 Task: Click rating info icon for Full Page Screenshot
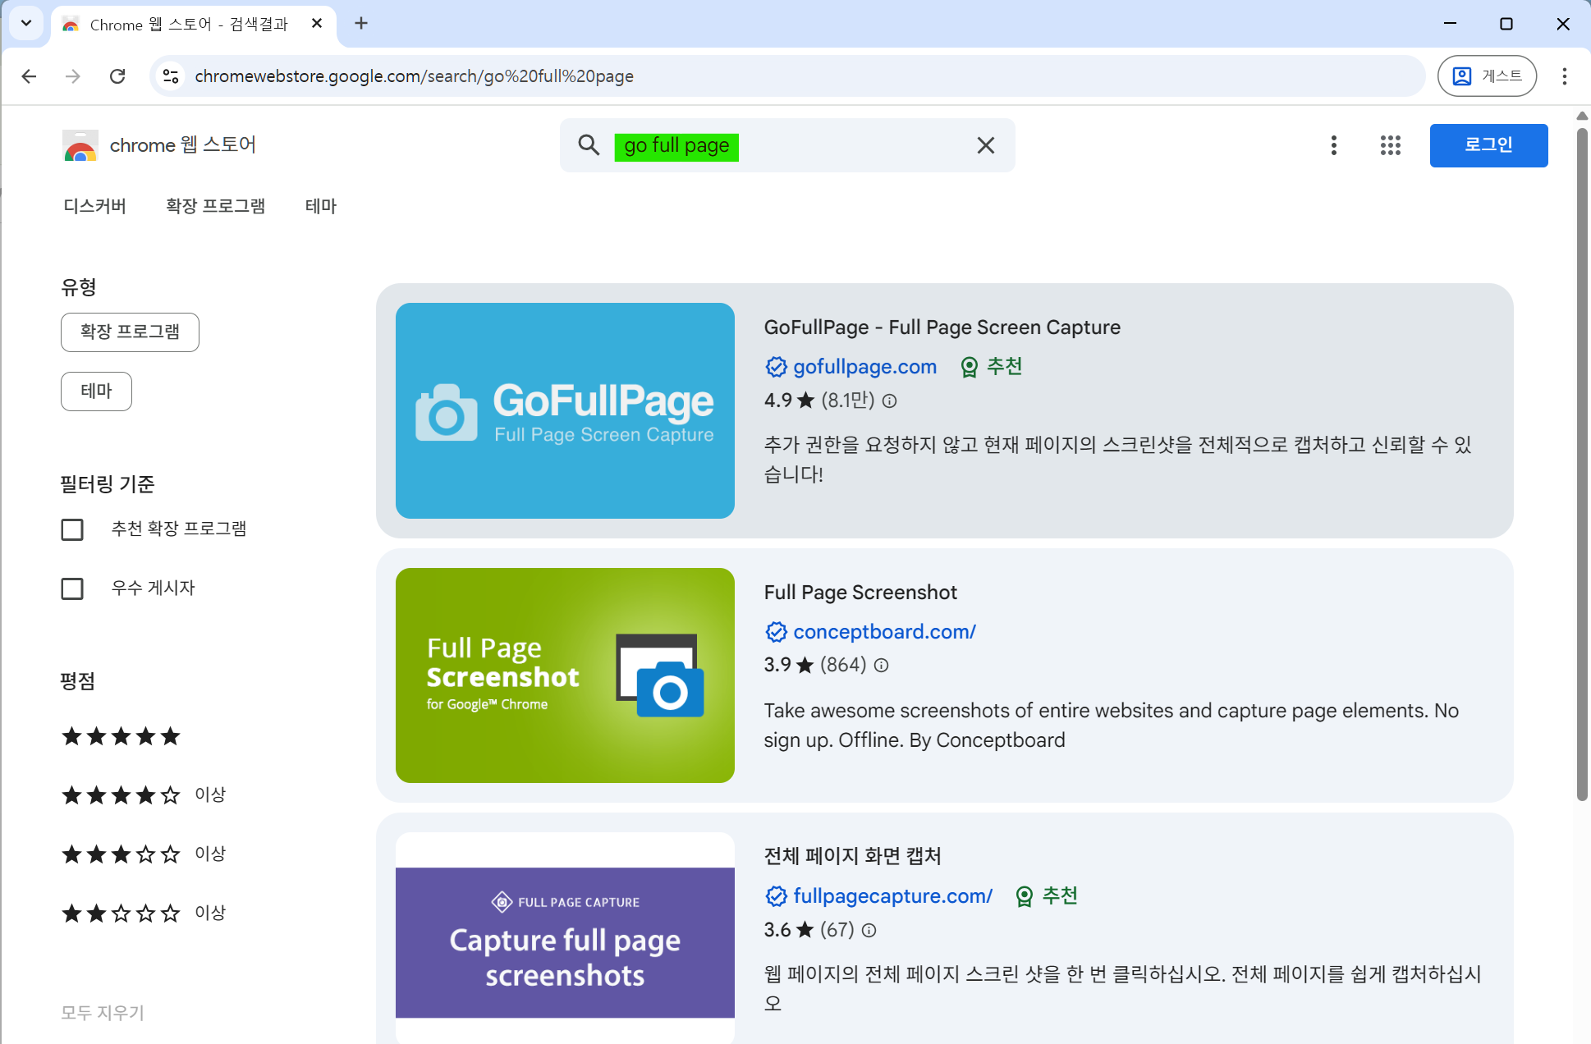pos(881,665)
